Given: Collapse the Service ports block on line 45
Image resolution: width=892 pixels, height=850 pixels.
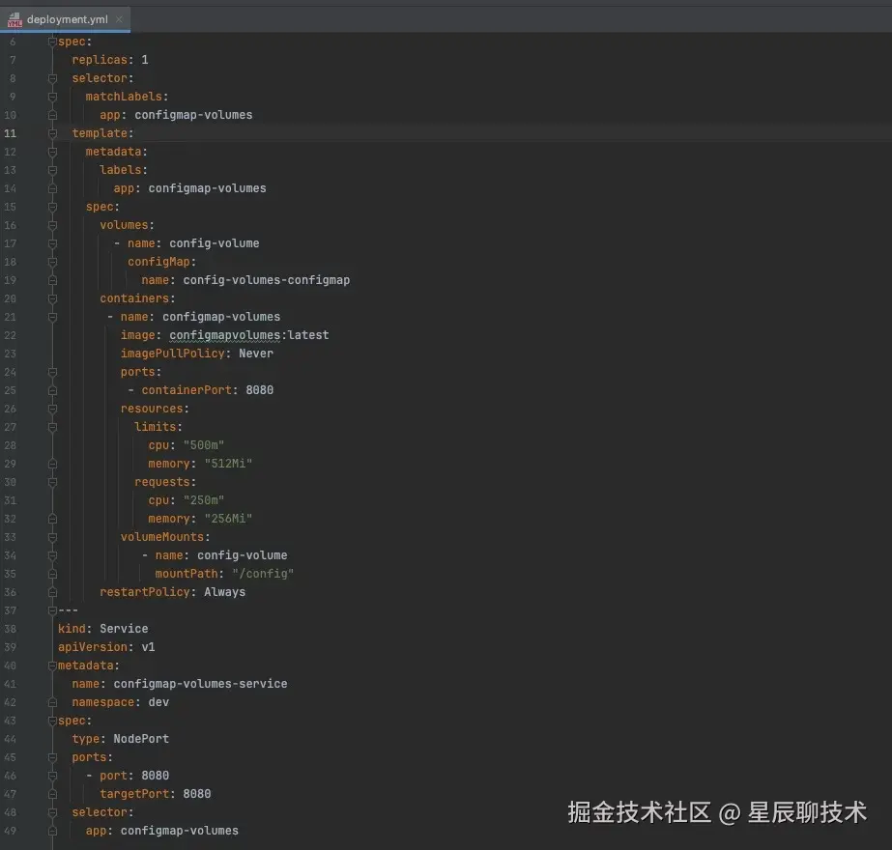Looking at the screenshot, I should click(52, 757).
